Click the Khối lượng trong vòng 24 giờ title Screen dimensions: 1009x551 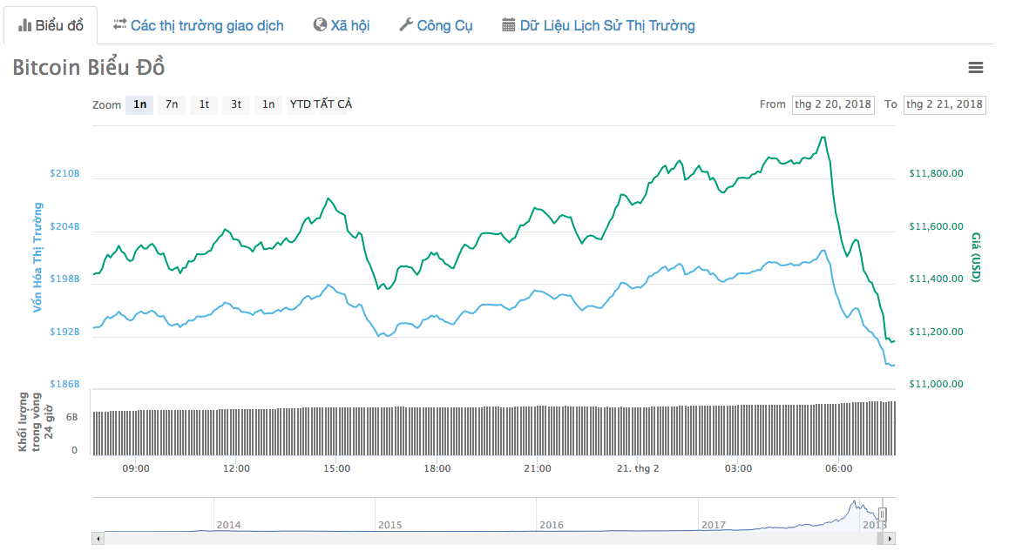(x=36, y=422)
